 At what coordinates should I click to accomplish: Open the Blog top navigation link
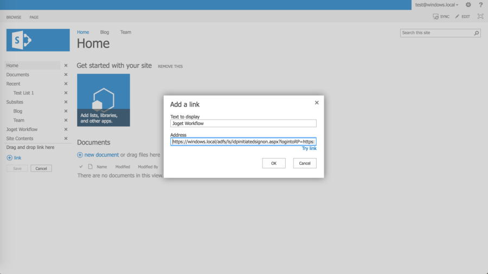pos(105,32)
